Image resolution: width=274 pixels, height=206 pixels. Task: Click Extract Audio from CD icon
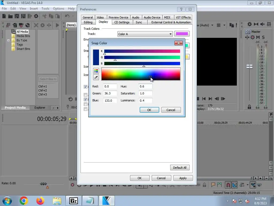28,25
